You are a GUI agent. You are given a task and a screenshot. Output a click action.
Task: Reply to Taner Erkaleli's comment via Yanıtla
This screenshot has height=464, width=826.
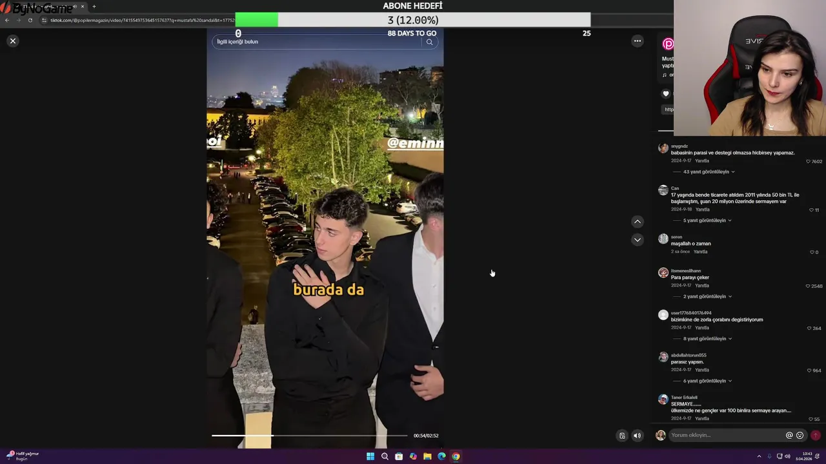tap(702, 419)
